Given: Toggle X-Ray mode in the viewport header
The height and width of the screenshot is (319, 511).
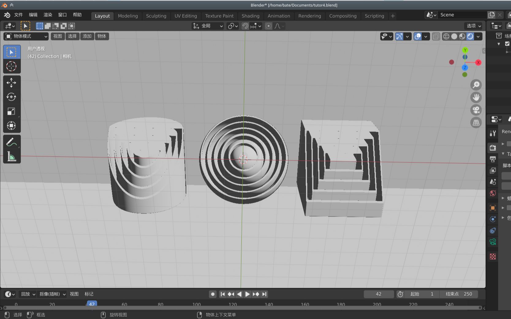Looking at the screenshot, I should click(436, 36).
